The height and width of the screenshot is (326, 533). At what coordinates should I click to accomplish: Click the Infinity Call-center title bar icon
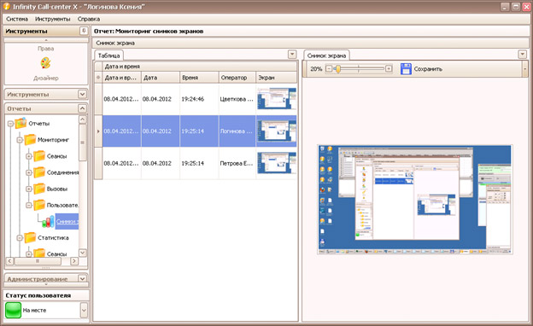7,6
